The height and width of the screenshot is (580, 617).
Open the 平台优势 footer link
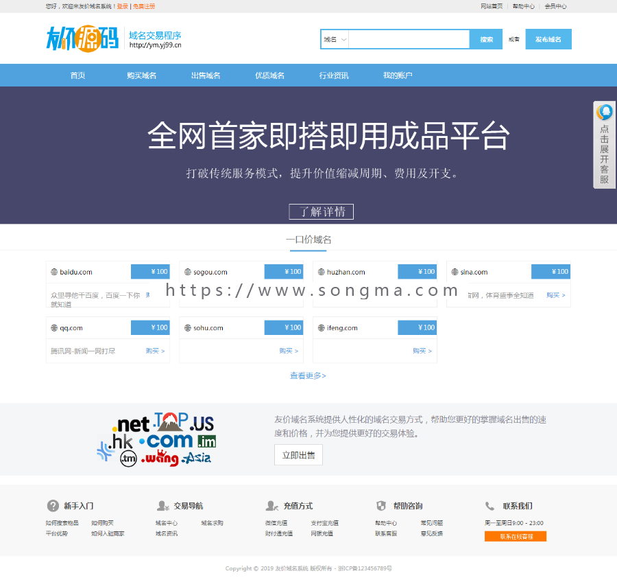pyautogui.click(x=57, y=533)
